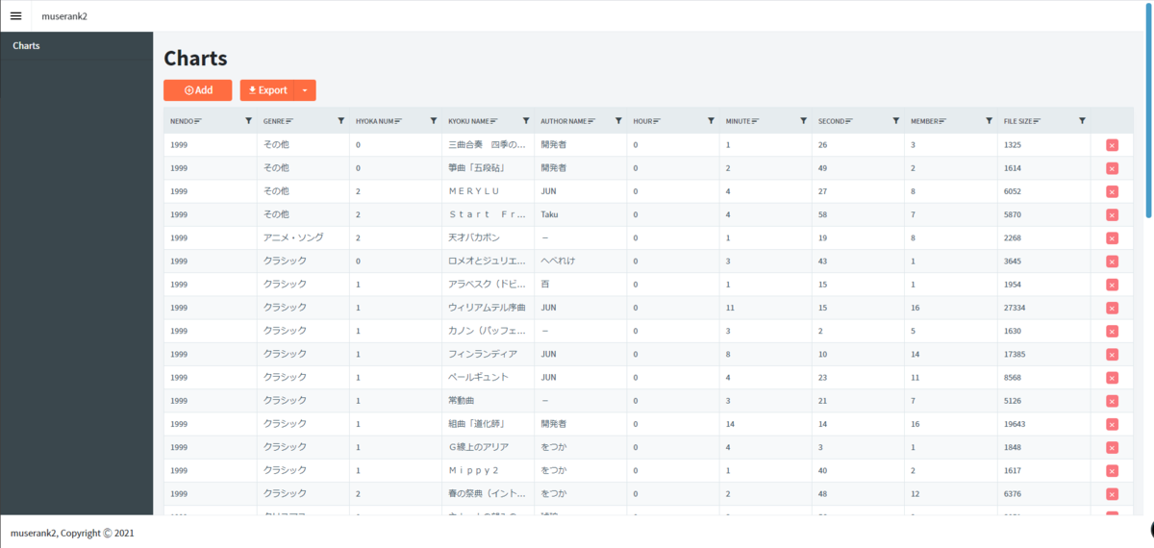Click the Taku author cell

coord(580,214)
